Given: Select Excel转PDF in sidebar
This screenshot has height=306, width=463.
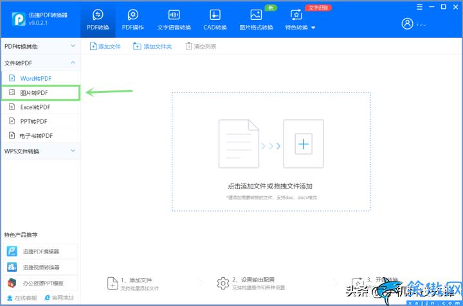Looking at the screenshot, I should coord(41,107).
